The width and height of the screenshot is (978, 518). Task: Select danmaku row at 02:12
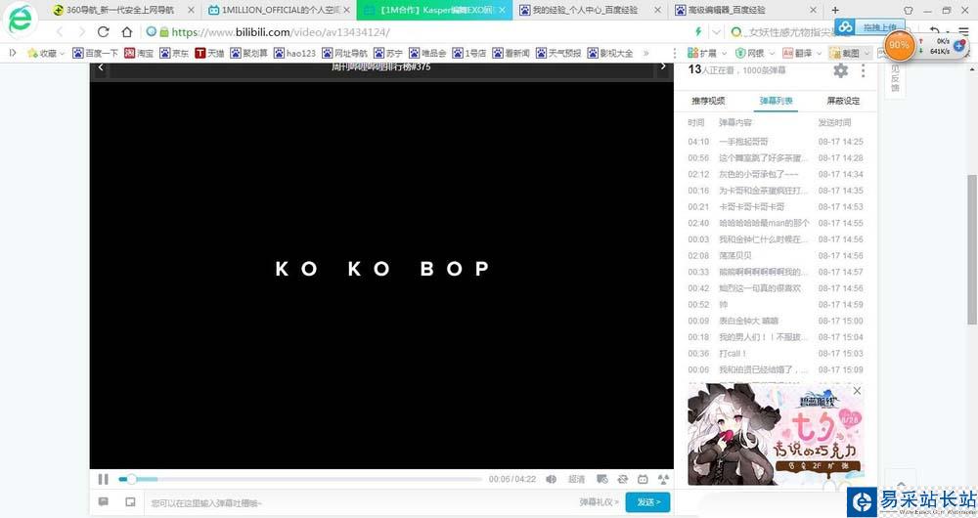click(x=776, y=175)
